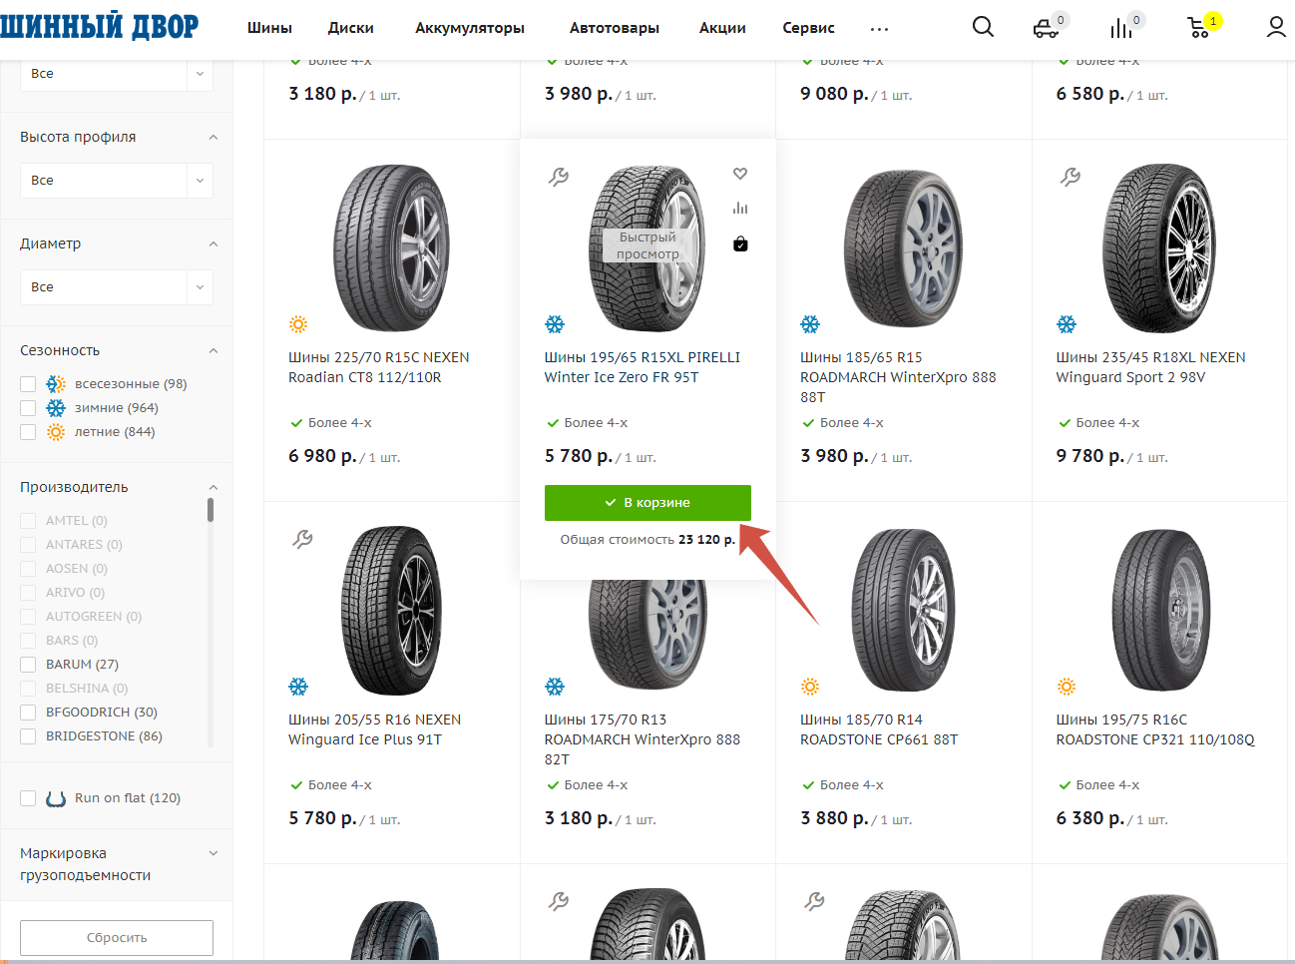Open the Шины menu item
The height and width of the screenshot is (964, 1295).
269,28
